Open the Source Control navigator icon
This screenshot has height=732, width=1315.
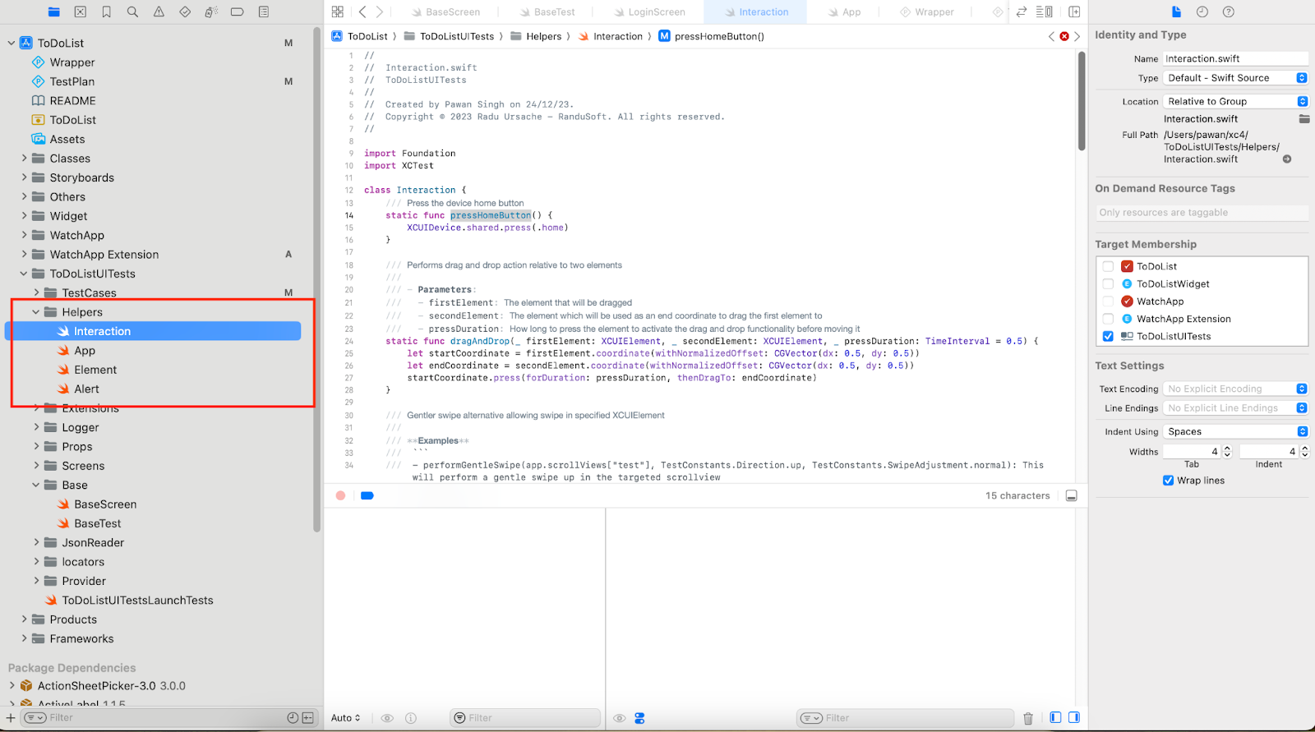[x=81, y=12]
